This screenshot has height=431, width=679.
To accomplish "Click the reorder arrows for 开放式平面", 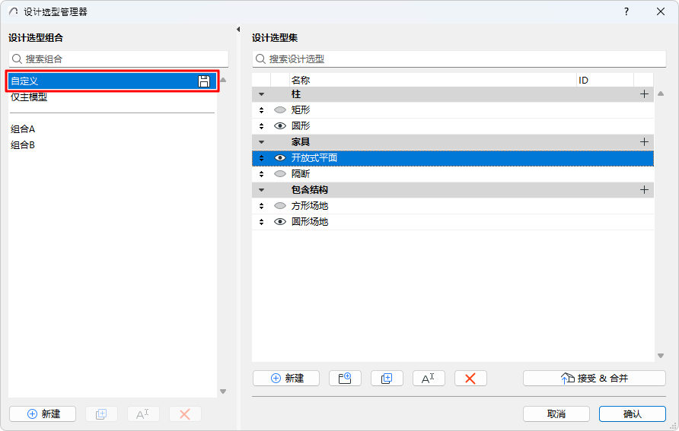I will pyautogui.click(x=261, y=158).
